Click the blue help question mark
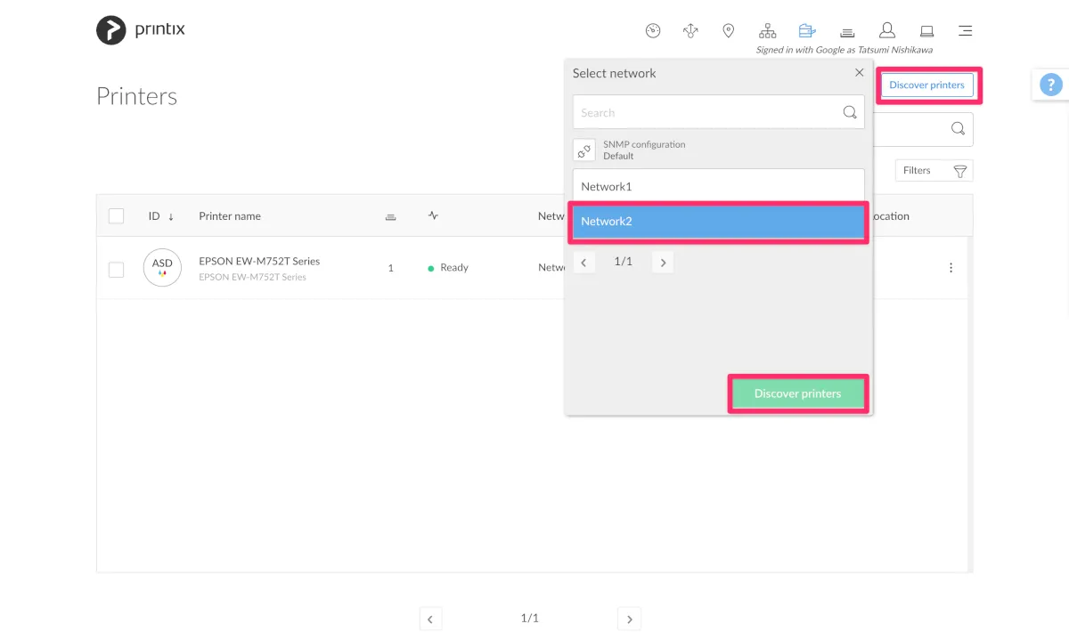 (x=1051, y=85)
